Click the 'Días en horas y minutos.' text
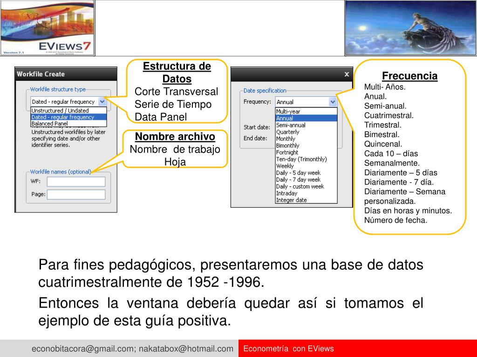477x357 pixels. tap(408, 211)
